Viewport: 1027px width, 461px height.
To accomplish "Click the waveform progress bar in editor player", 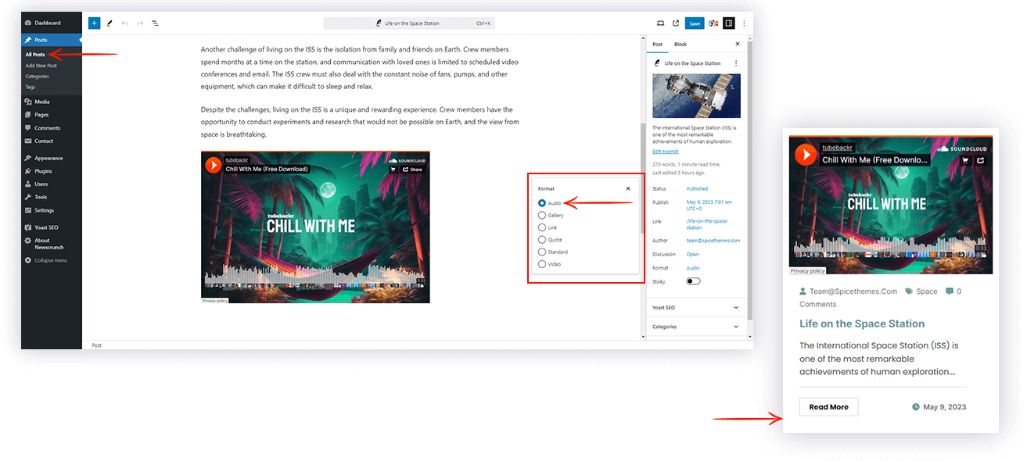I will (315, 278).
